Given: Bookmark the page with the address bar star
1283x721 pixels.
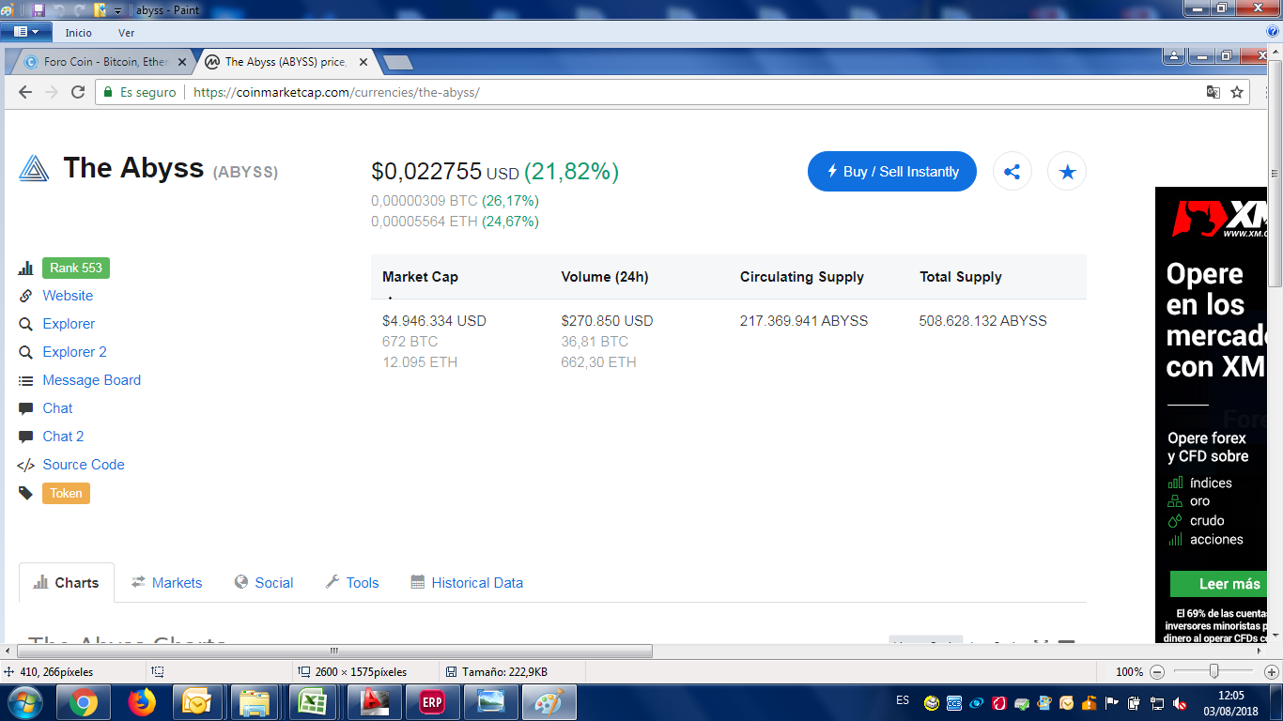Looking at the screenshot, I should pyautogui.click(x=1237, y=92).
